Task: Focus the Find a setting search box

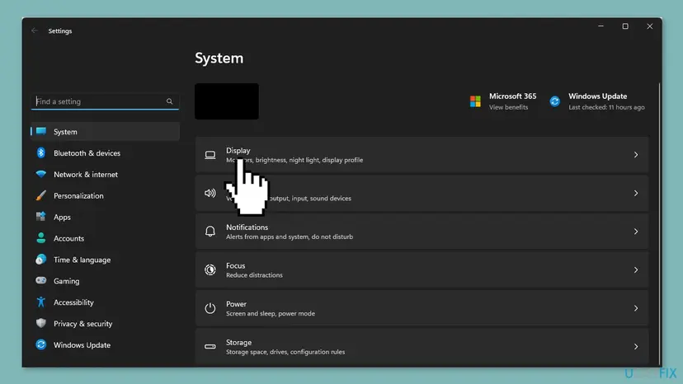Action: click(105, 101)
